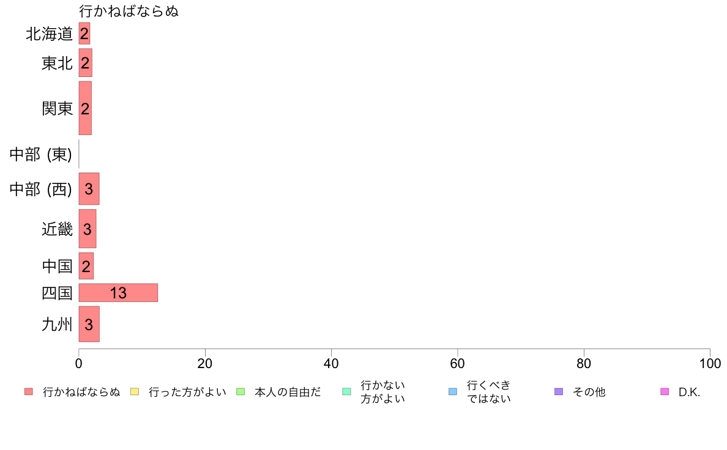Viewport: 727px width, 450px height.
Task: Select the 北海道 bar
Action: pos(84,34)
